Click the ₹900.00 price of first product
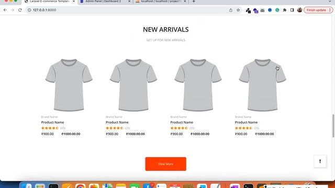This screenshot has width=335, height=188. tap(48, 134)
